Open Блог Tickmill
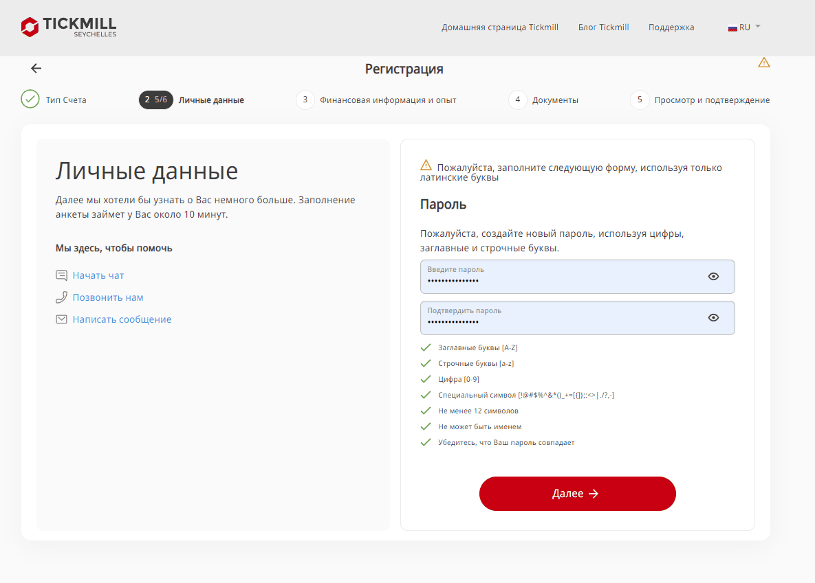This screenshot has height=583, width=815. [x=603, y=27]
